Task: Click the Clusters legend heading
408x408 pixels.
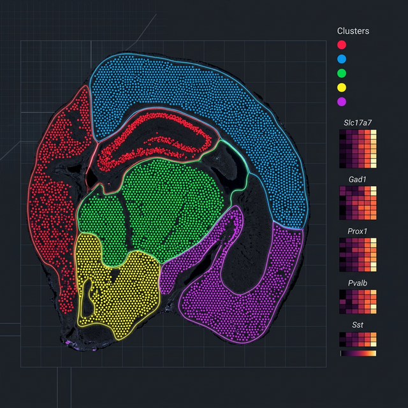Action: [x=353, y=31]
